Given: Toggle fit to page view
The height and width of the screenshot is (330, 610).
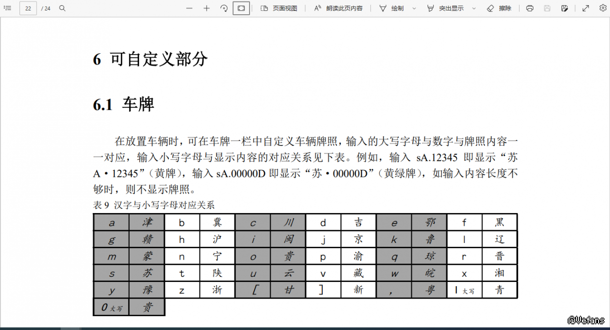Looking at the screenshot, I should pyautogui.click(x=241, y=8).
